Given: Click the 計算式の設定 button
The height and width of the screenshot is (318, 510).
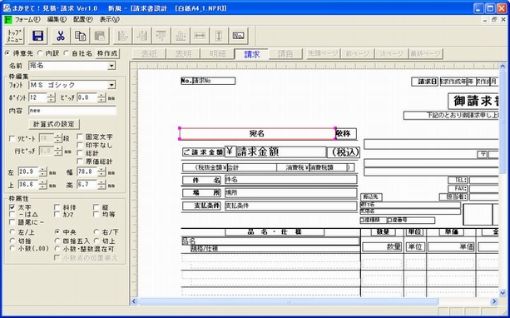Looking at the screenshot, I should pos(54,124).
